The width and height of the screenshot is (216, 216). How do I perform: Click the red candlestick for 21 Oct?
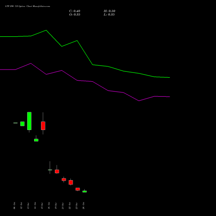[x=64, y=180]
